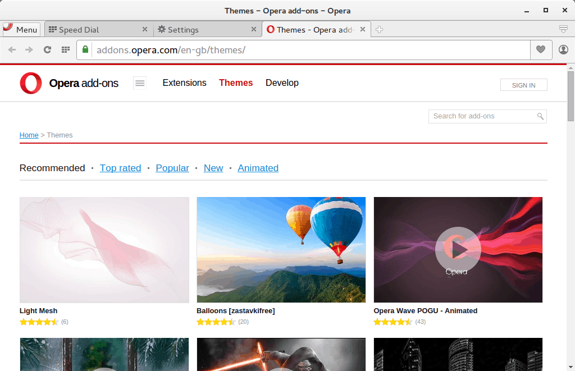Viewport: 575px width, 371px height.
Task: Click the (43) review count for Opera Wave
Action: [420, 322]
